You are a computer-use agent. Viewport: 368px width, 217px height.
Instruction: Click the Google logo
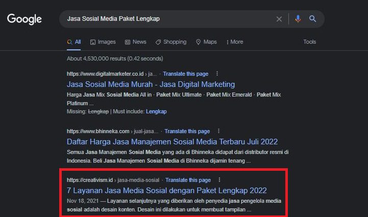pos(24,19)
